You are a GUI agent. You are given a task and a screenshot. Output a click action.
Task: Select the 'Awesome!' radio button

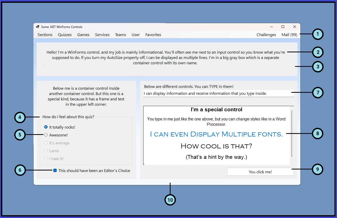tap(46, 135)
